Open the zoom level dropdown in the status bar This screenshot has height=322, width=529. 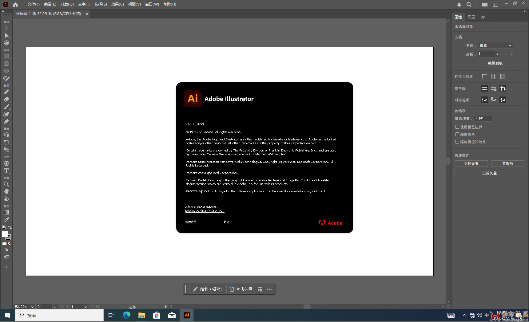(x=32, y=307)
